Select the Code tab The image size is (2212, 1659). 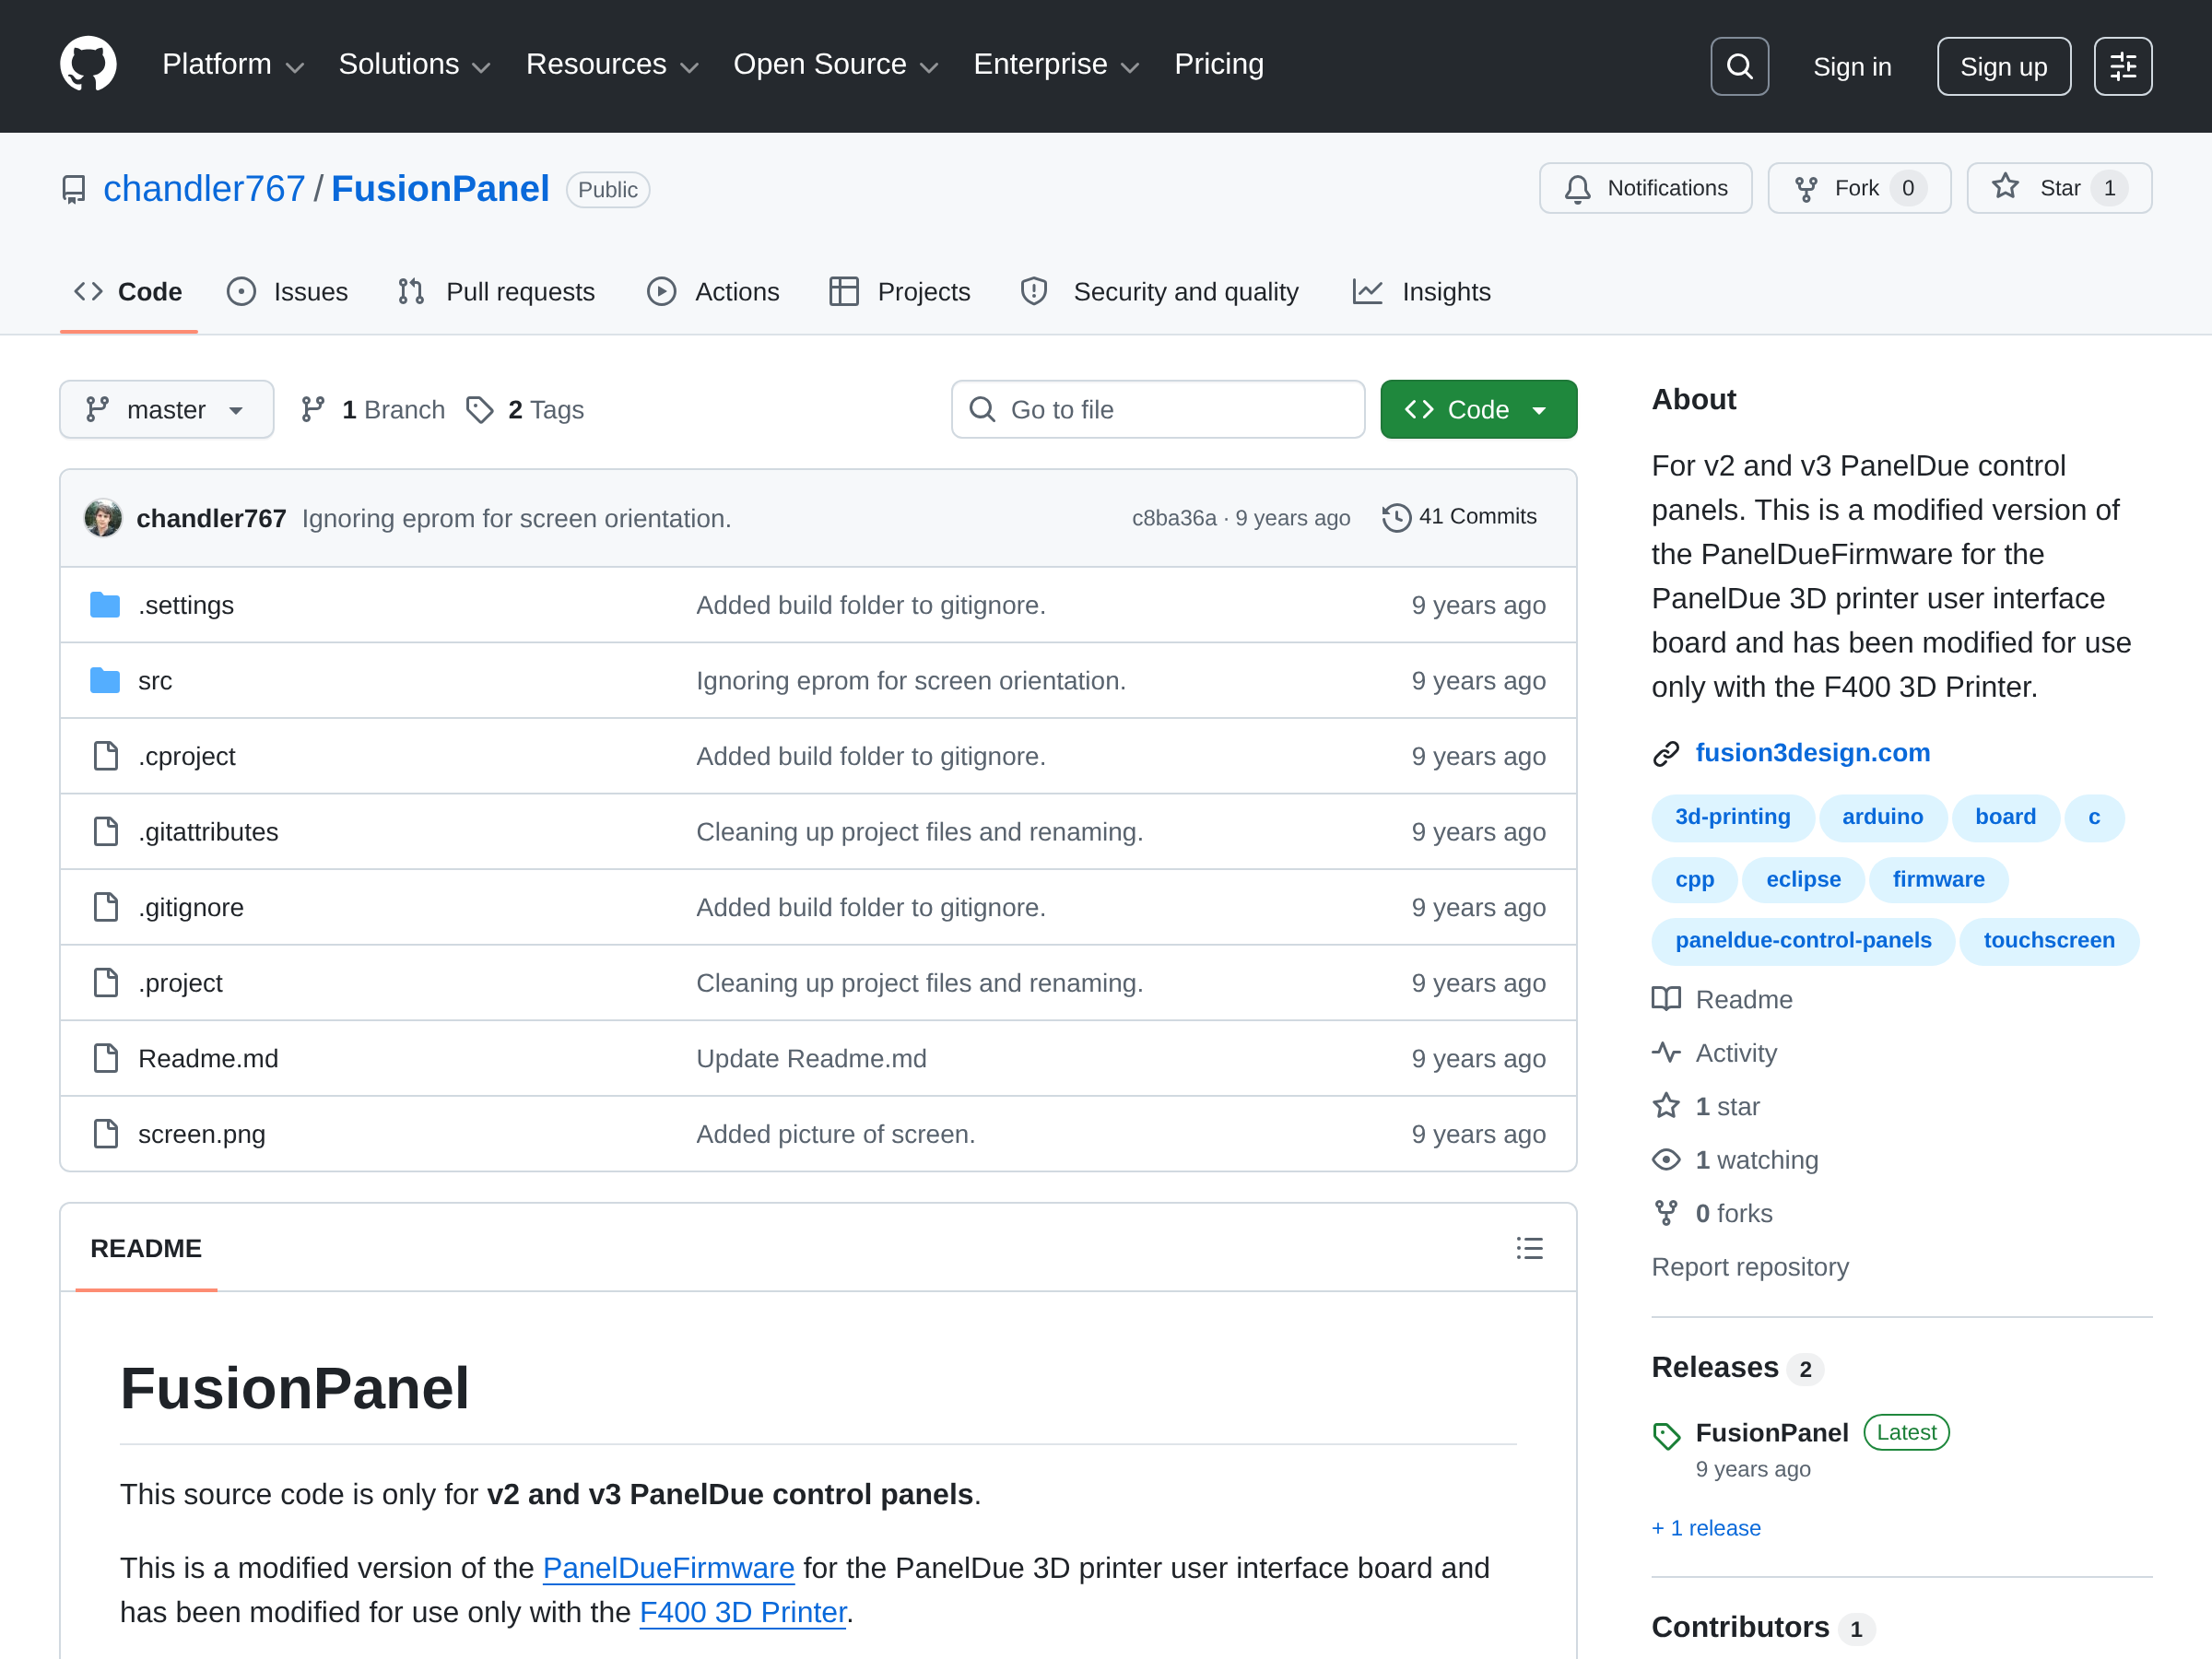(129, 292)
